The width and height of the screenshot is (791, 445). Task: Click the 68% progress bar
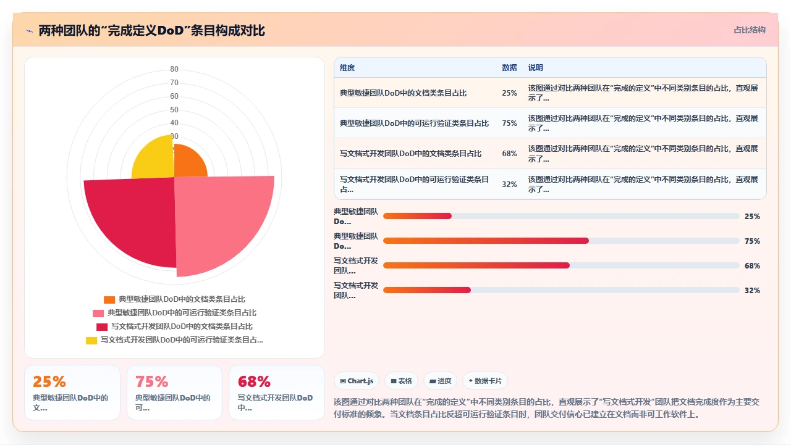pyautogui.click(x=561, y=265)
